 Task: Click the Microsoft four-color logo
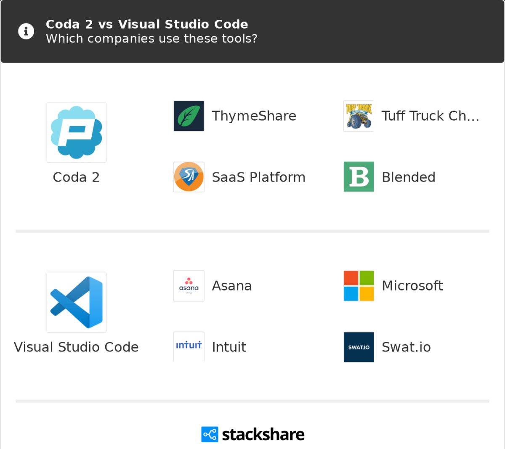(x=359, y=286)
